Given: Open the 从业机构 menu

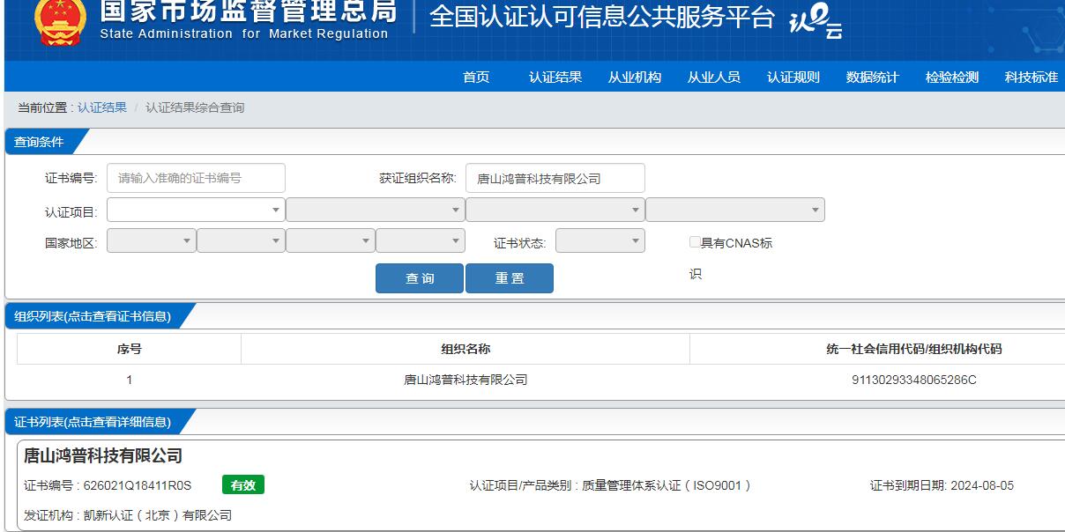Looking at the screenshot, I should pos(635,77).
